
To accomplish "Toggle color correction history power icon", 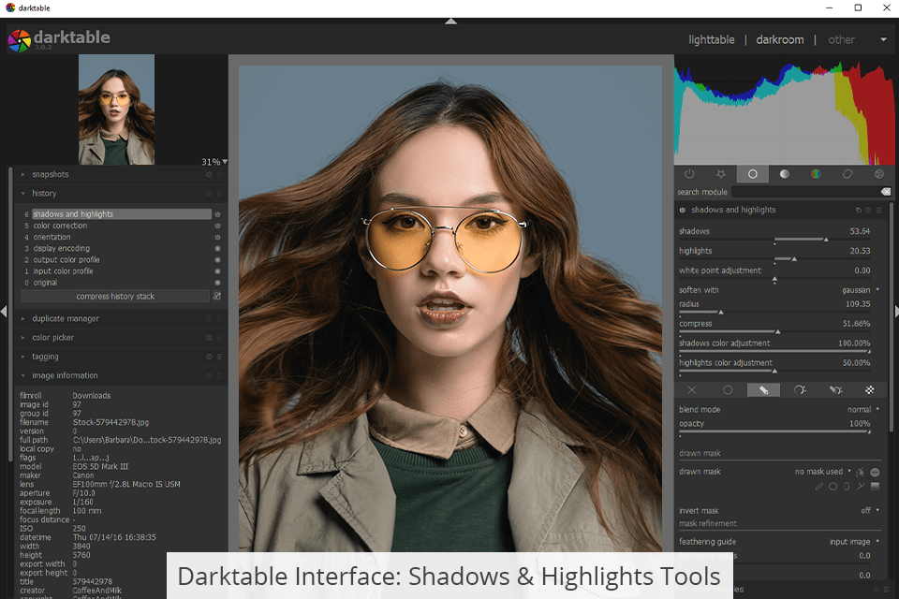I will (x=217, y=226).
